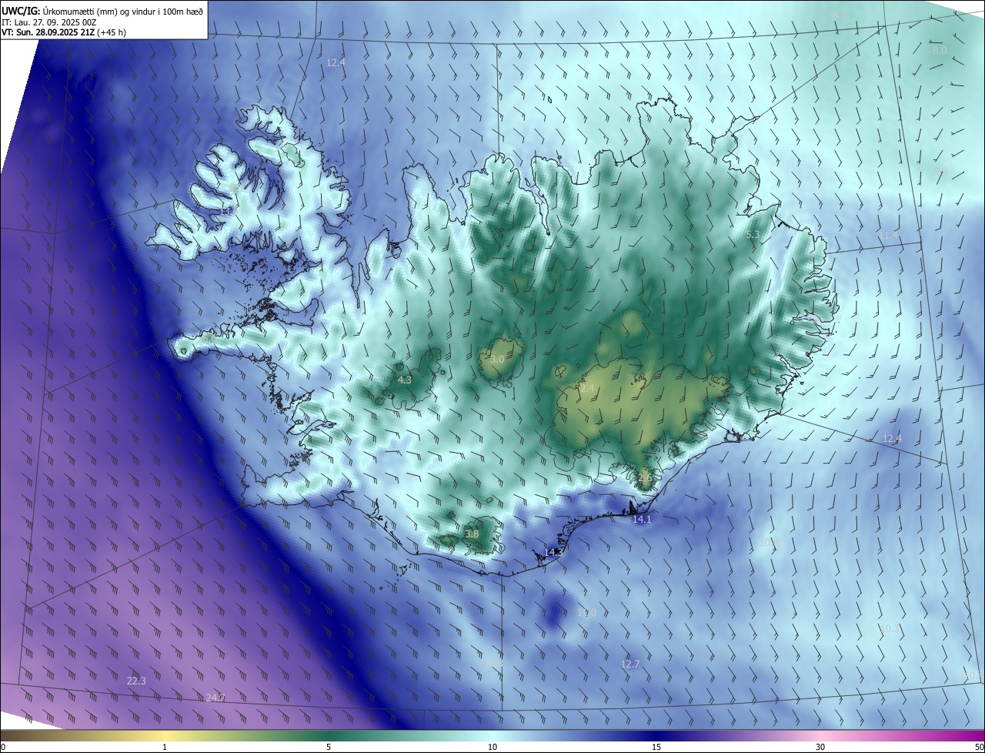Click the '1' tick on the color scale
985x753 pixels.
165,747
